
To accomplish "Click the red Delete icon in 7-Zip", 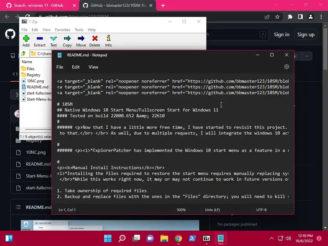I will pyautogui.click(x=95, y=41).
